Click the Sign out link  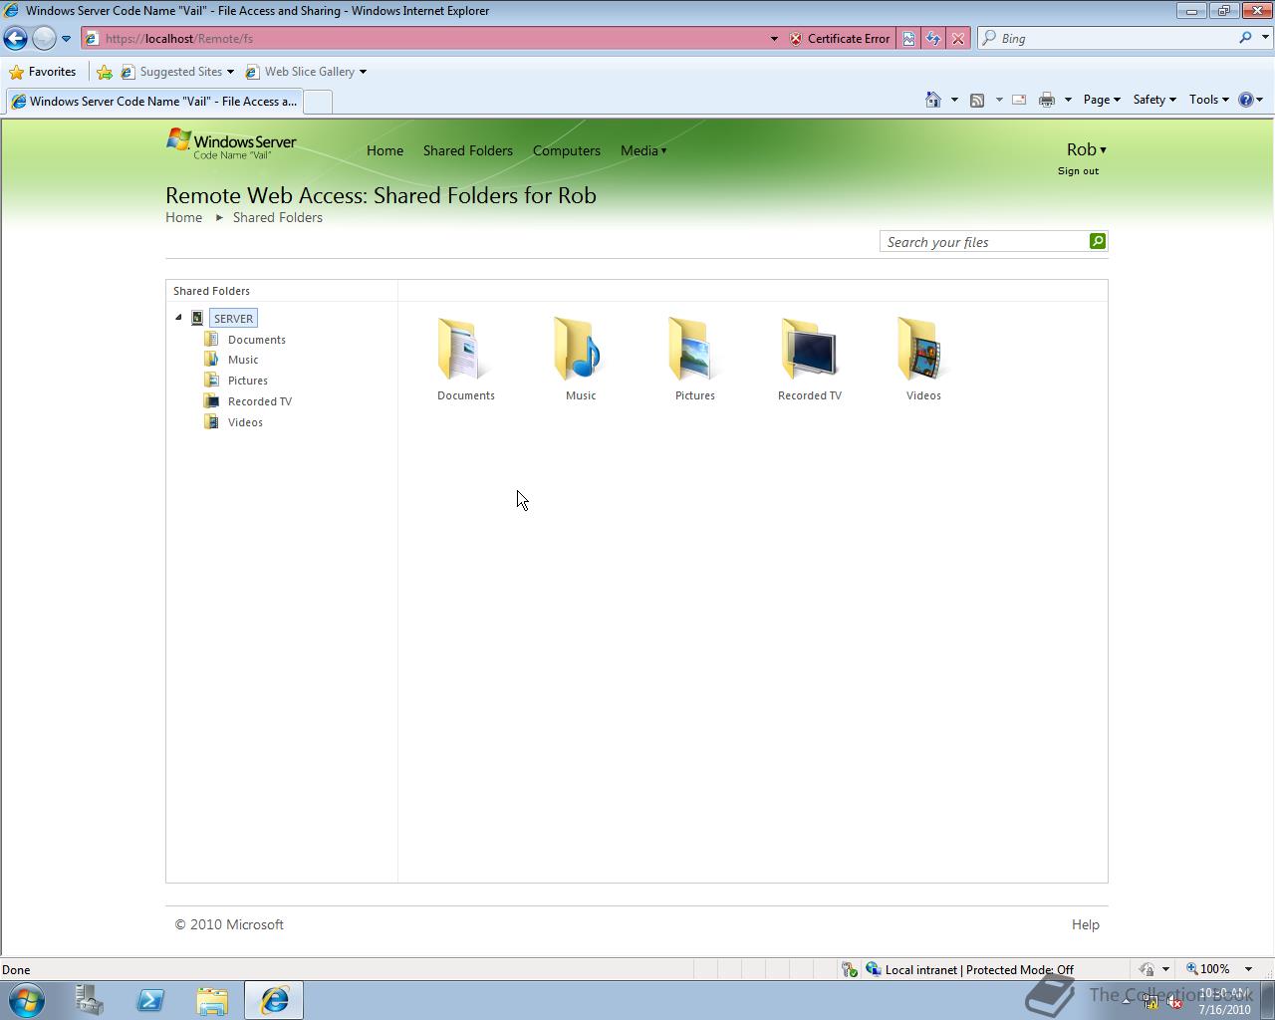pos(1078,171)
